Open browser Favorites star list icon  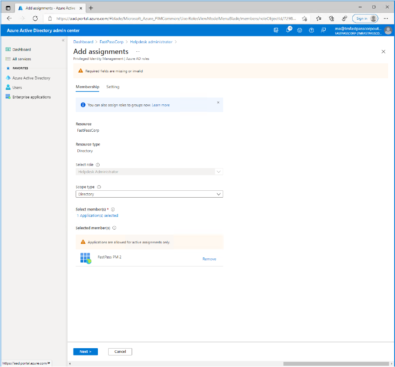click(319, 18)
